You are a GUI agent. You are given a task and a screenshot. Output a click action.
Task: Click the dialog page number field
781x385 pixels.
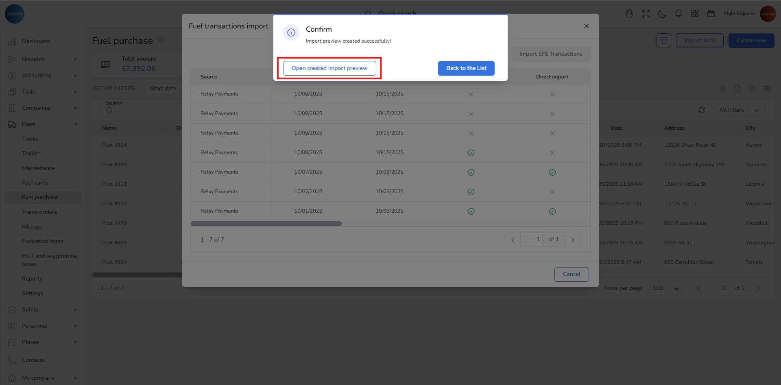532,239
